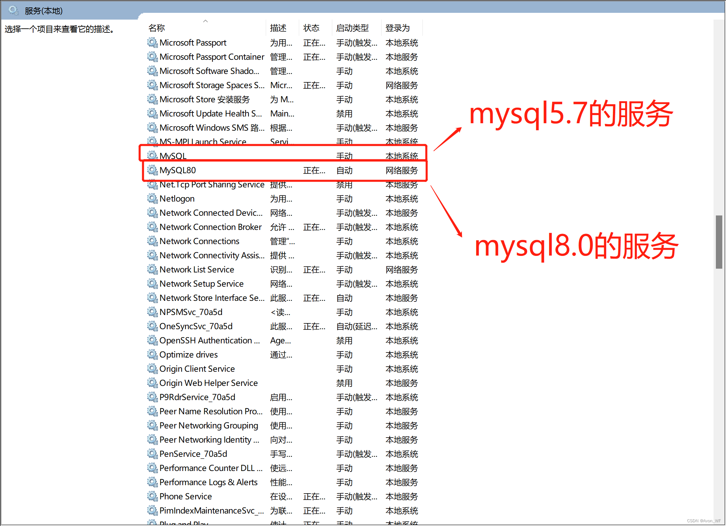
Task: Click the 登录为 column header
Action: coord(397,28)
